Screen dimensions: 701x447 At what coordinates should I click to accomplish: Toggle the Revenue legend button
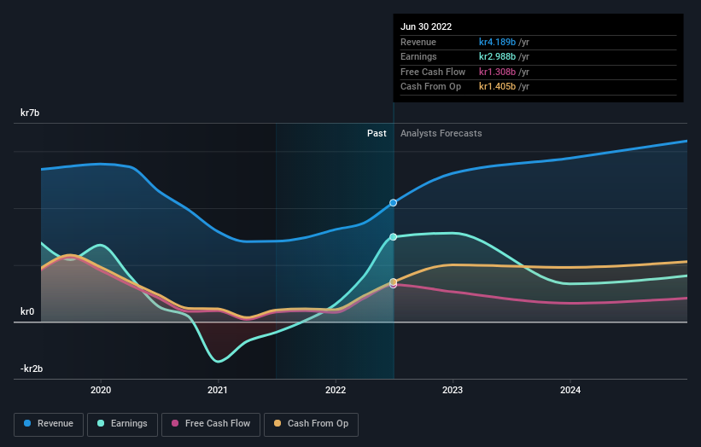click(x=49, y=424)
